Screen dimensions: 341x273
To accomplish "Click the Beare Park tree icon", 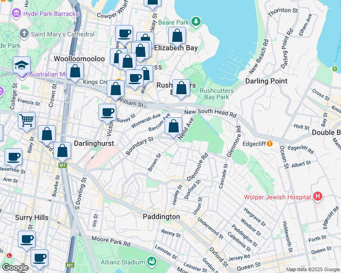I will click(x=196, y=22).
